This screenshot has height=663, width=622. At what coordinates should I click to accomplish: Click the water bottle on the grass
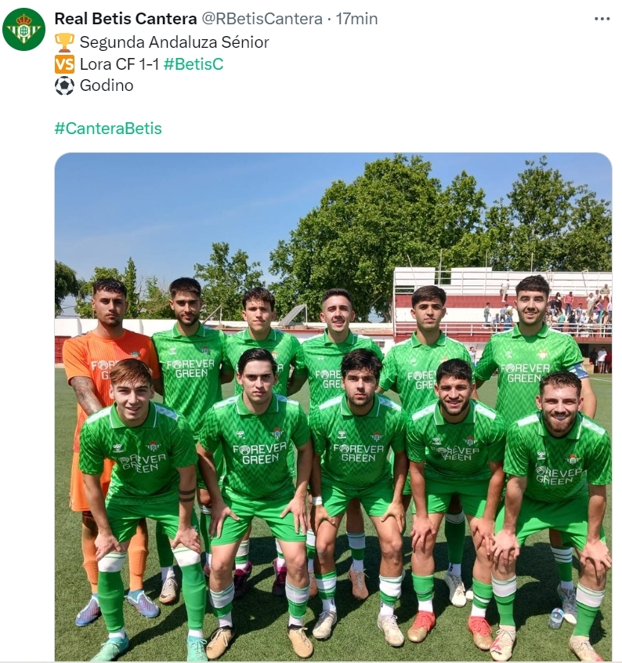coord(556,618)
